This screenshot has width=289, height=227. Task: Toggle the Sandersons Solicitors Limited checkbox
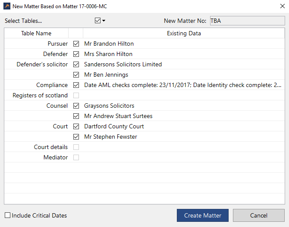point(76,64)
